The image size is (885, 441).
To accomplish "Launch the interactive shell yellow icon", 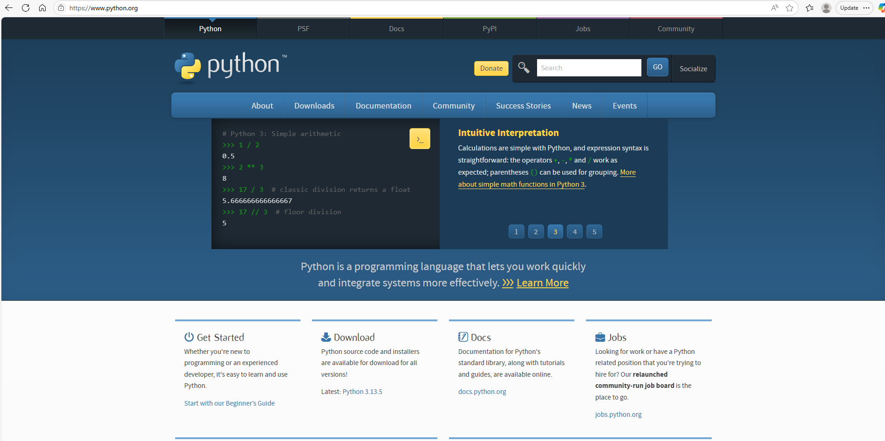I will point(420,139).
